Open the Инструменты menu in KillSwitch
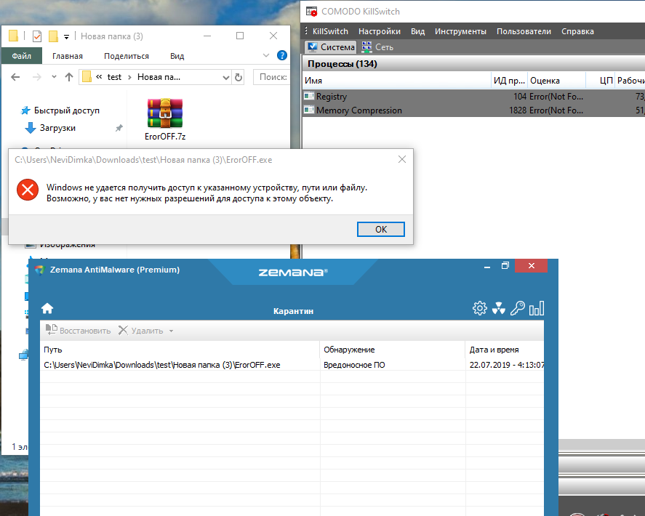 click(x=460, y=31)
